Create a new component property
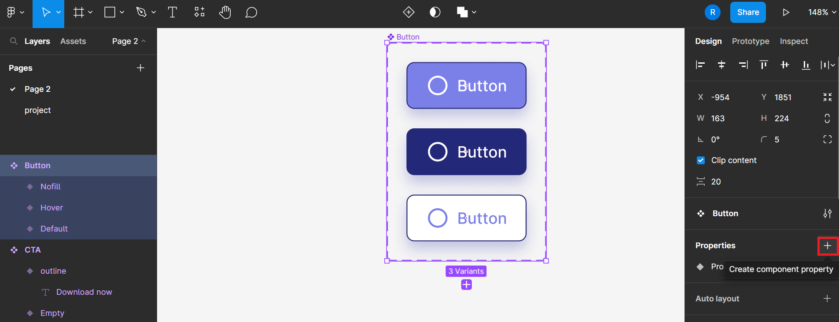 click(x=828, y=246)
